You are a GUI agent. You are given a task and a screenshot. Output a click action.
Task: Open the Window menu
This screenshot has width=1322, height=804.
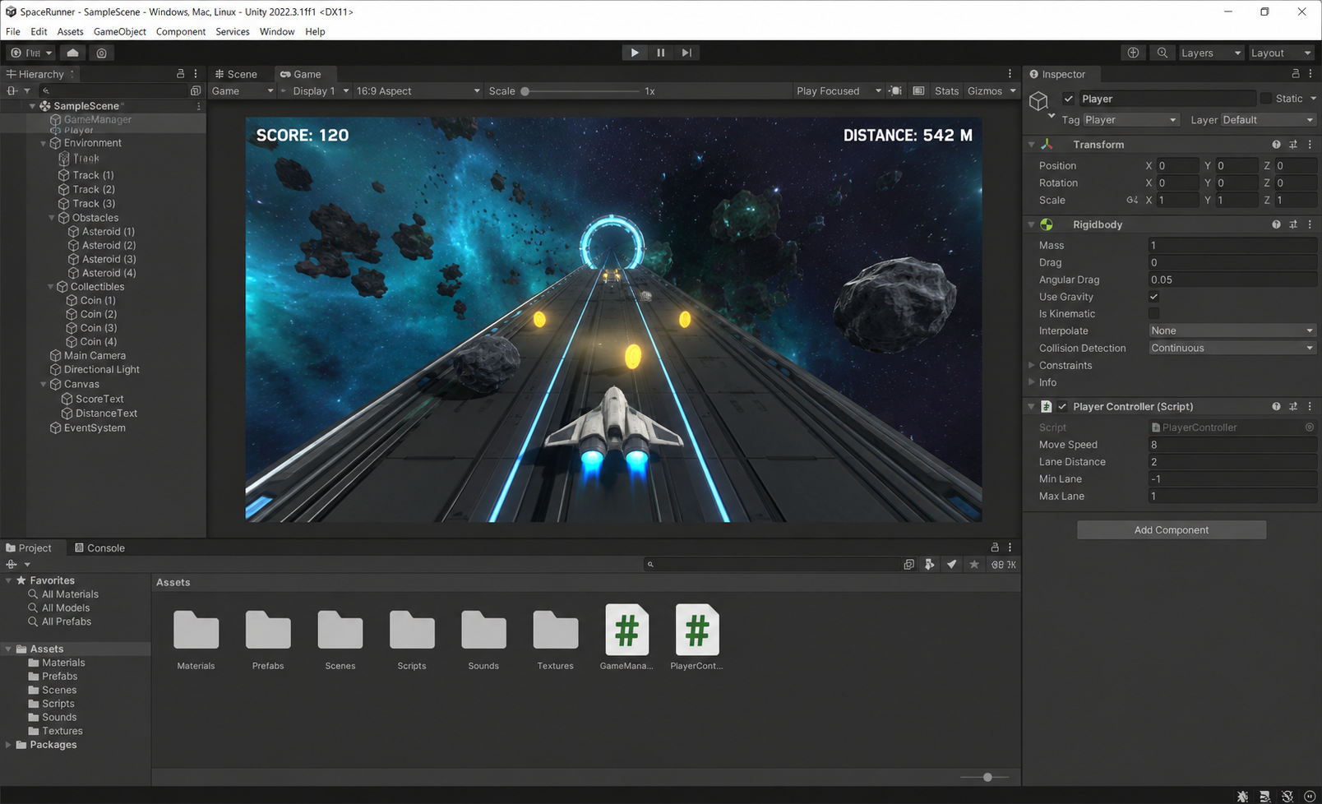tap(277, 32)
